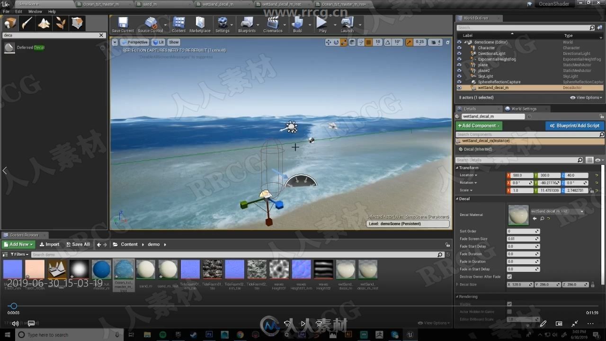This screenshot has height=341, width=606.
Task: Click the video progress slider handle
Action: pos(14,306)
